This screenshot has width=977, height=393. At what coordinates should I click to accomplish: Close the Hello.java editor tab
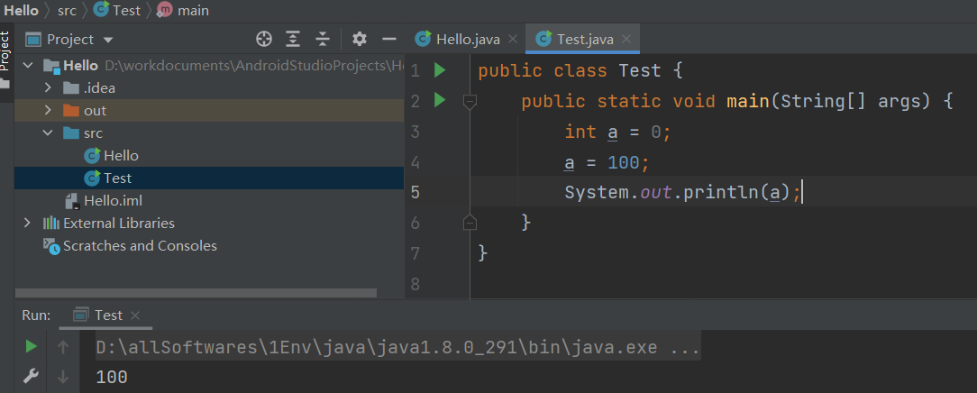click(x=513, y=40)
